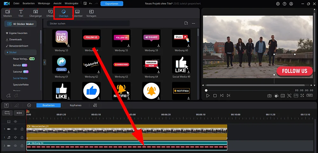Select the Werbung 62 Subscribe sticker

[x=91, y=65]
